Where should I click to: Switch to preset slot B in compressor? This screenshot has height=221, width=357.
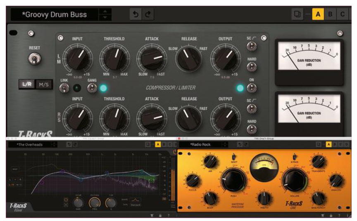[330, 14]
